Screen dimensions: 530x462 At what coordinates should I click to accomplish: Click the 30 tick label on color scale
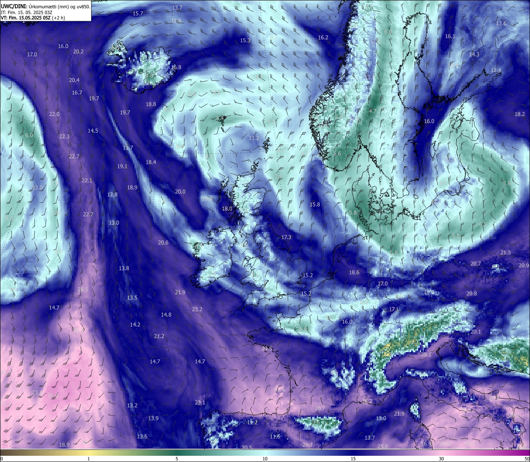click(441, 459)
